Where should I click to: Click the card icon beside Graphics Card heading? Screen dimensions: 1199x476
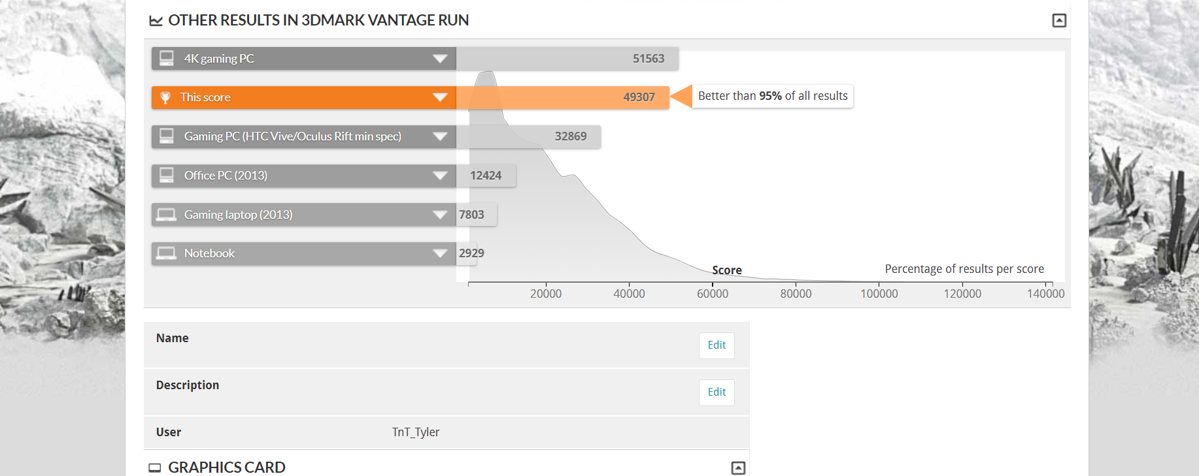pyautogui.click(x=155, y=468)
